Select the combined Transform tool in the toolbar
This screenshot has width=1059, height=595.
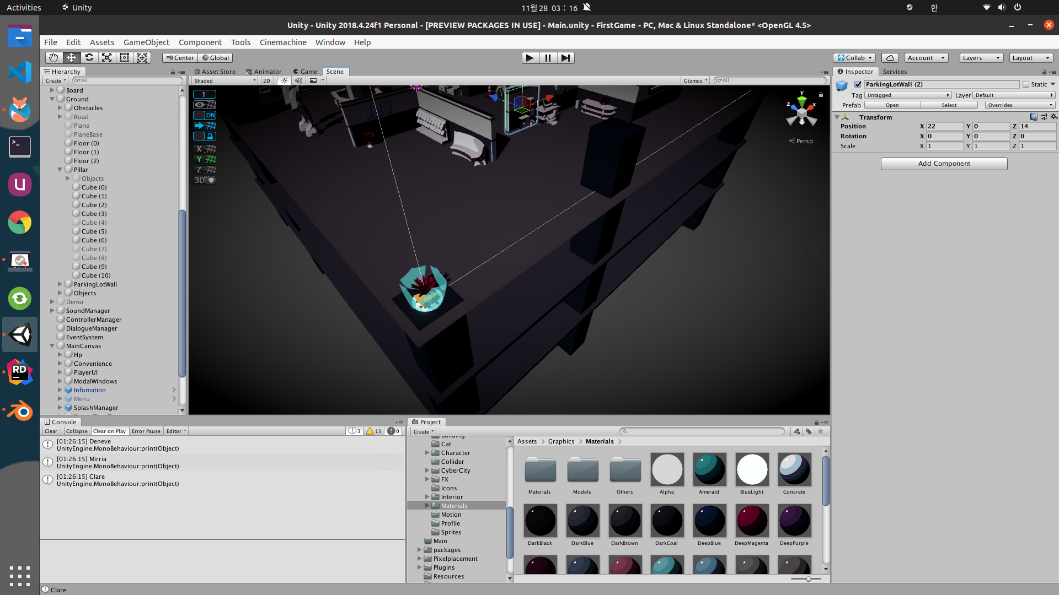[142, 58]
